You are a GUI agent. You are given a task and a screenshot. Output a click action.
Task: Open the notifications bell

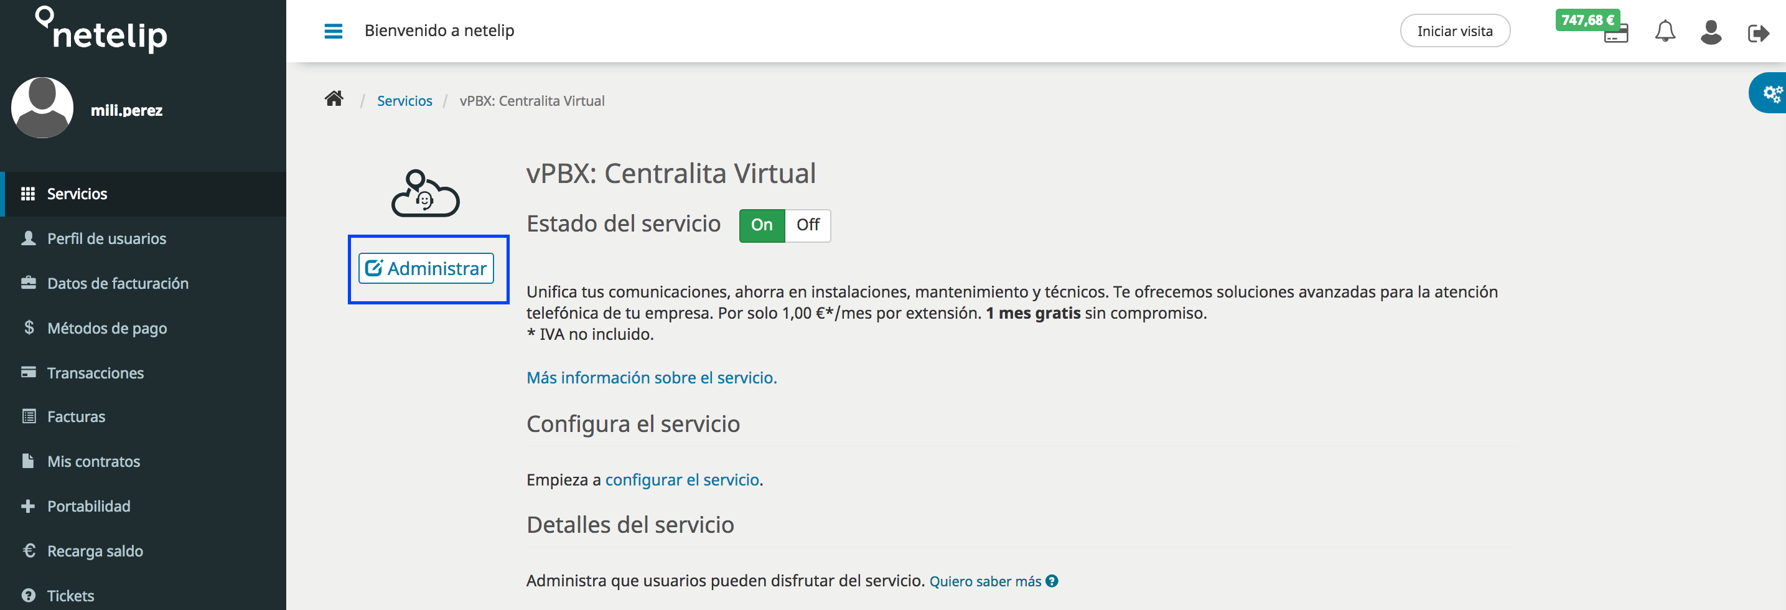tap(1665, 31)
